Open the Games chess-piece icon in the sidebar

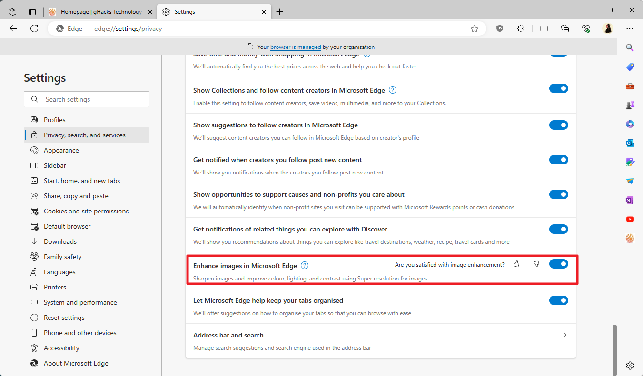click(x=630, y=105)
